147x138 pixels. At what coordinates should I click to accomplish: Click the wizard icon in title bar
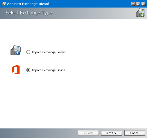(4, 4)
